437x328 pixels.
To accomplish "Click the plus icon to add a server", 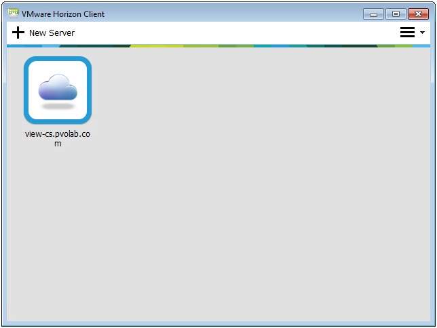I will [18, 33].
